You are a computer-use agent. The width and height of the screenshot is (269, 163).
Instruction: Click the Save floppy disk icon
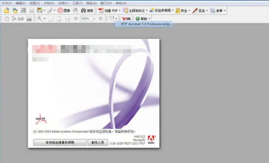tap(23, 11)
